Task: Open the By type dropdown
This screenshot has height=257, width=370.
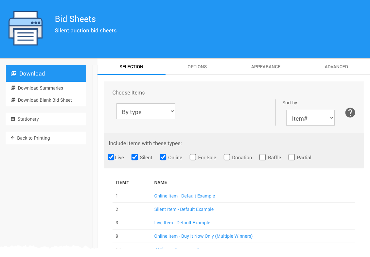Action: pos(146,111)
